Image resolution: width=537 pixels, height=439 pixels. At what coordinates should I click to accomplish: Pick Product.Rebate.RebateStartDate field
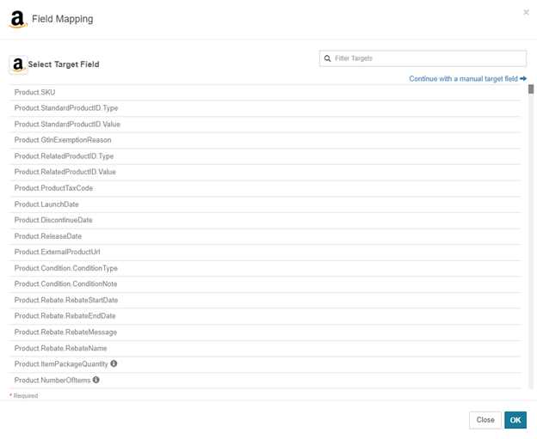(x=265, y=300)
